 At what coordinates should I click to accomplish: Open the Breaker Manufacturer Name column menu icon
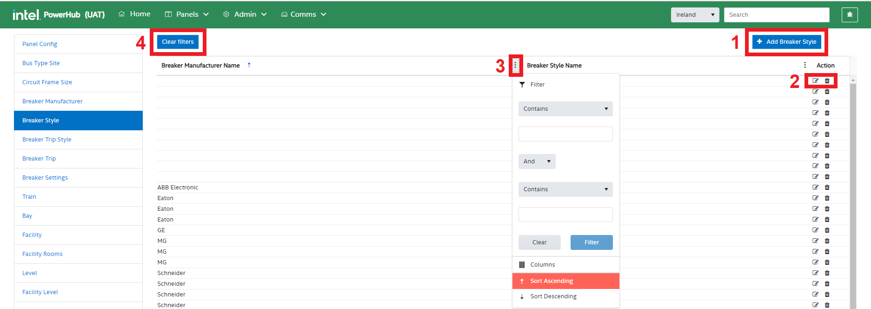515,65
